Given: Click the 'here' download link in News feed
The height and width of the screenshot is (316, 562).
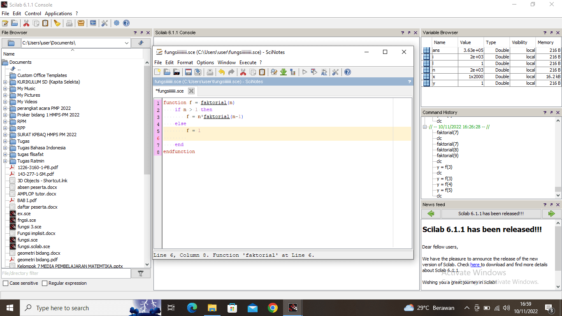Looking at the screenshot, I should coord(475,265).
